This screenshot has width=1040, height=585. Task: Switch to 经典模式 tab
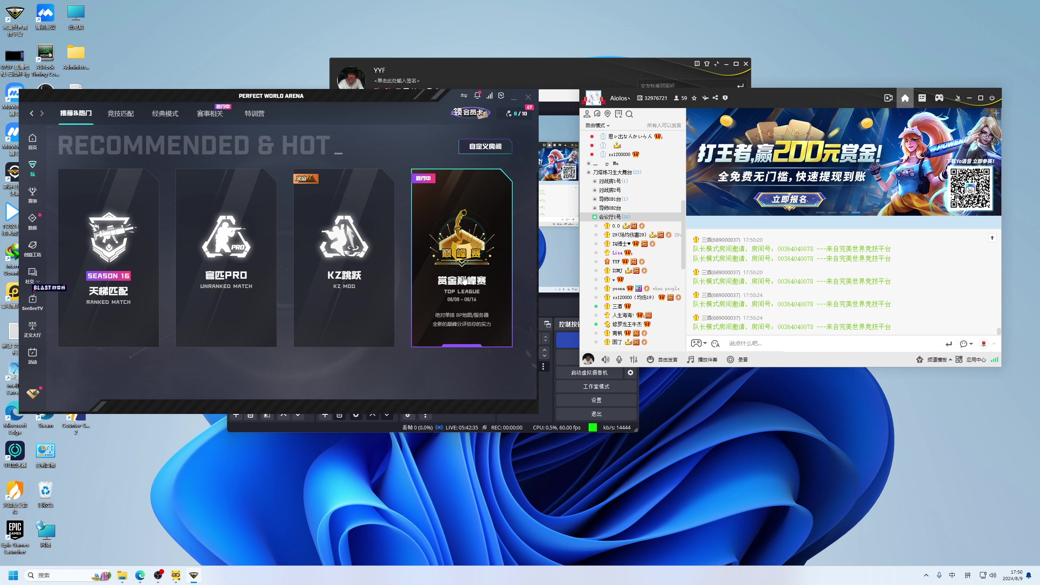[165, 113]
